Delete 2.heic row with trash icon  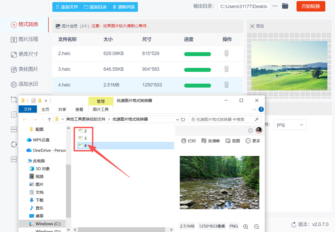pos(227,53)
